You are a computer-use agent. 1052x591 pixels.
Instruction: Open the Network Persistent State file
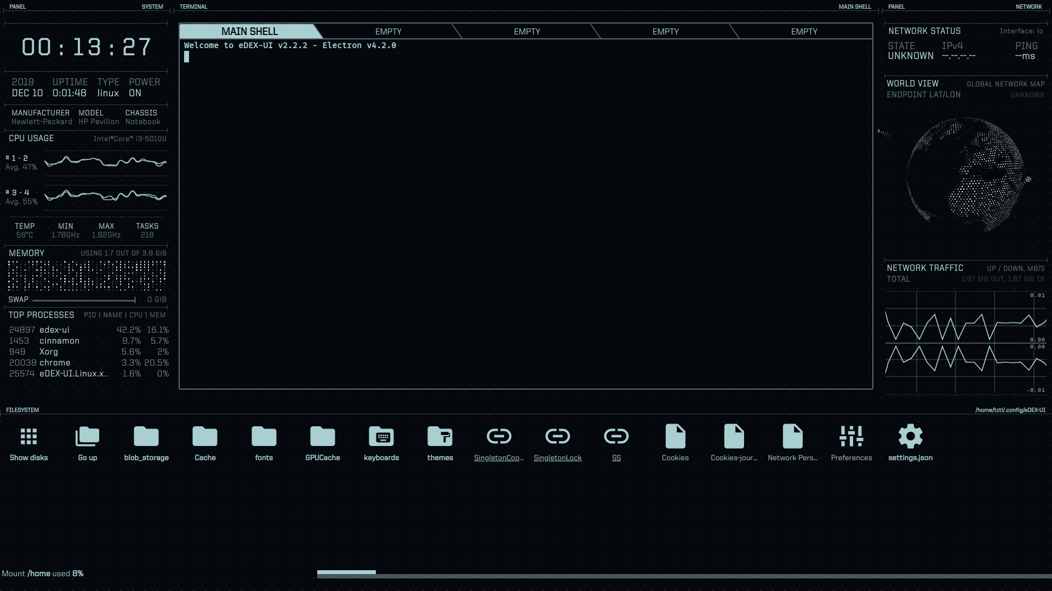(793, 436)
